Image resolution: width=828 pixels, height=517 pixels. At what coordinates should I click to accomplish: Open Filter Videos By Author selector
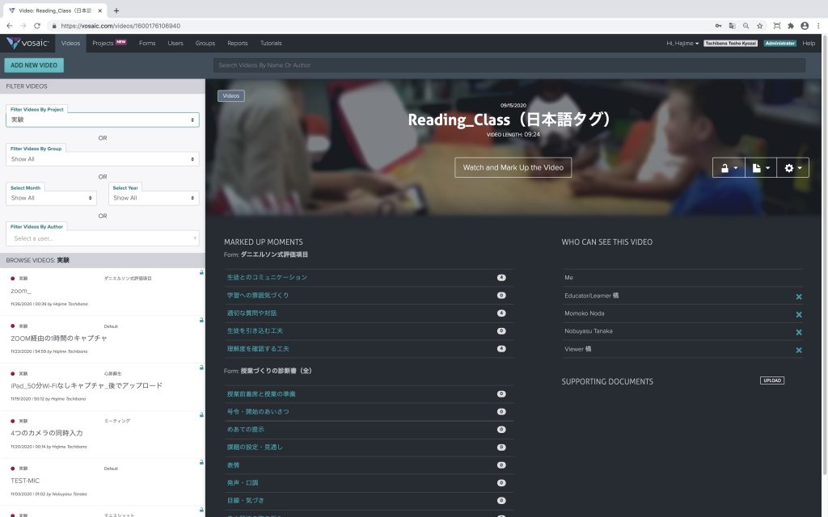(x=103, y=238)
